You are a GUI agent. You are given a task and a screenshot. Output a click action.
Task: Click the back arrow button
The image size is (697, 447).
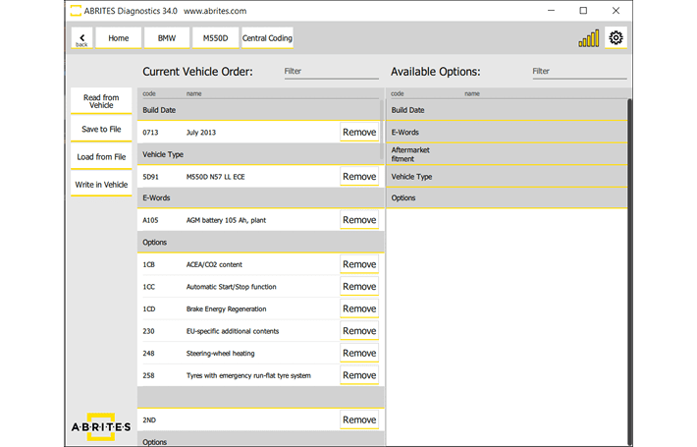pos(81,38)
